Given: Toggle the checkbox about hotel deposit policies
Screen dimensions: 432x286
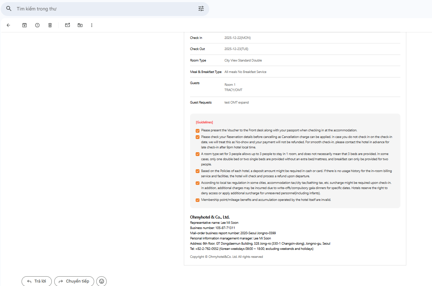Looking at the screenshot, I should pyautogui.click(x=197, y=171).
